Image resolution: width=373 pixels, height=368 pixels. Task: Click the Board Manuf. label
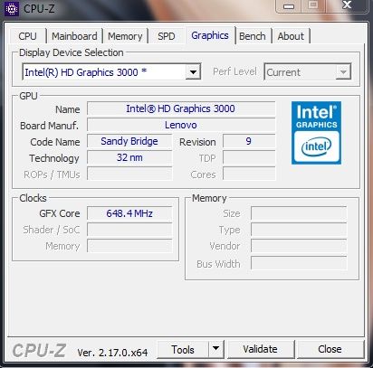coord(49,126)
